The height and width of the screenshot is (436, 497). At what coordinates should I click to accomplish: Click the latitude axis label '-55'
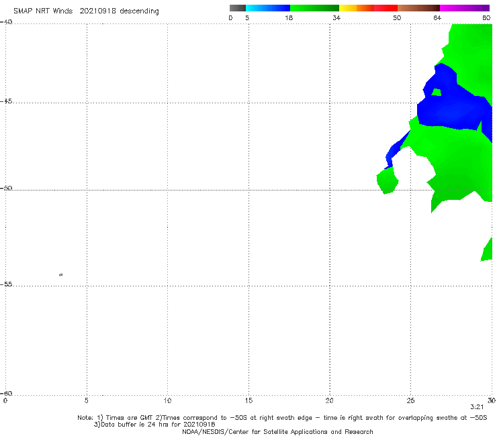tap(6, 284)
